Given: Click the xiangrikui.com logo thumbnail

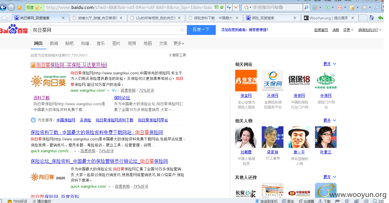Looking at the screenshot, I should pos(49,81).
